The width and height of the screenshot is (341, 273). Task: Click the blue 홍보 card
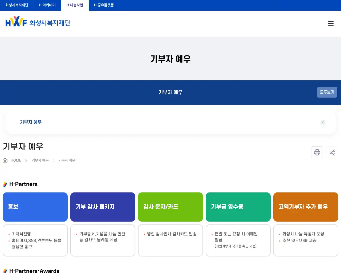pos(35,207)
